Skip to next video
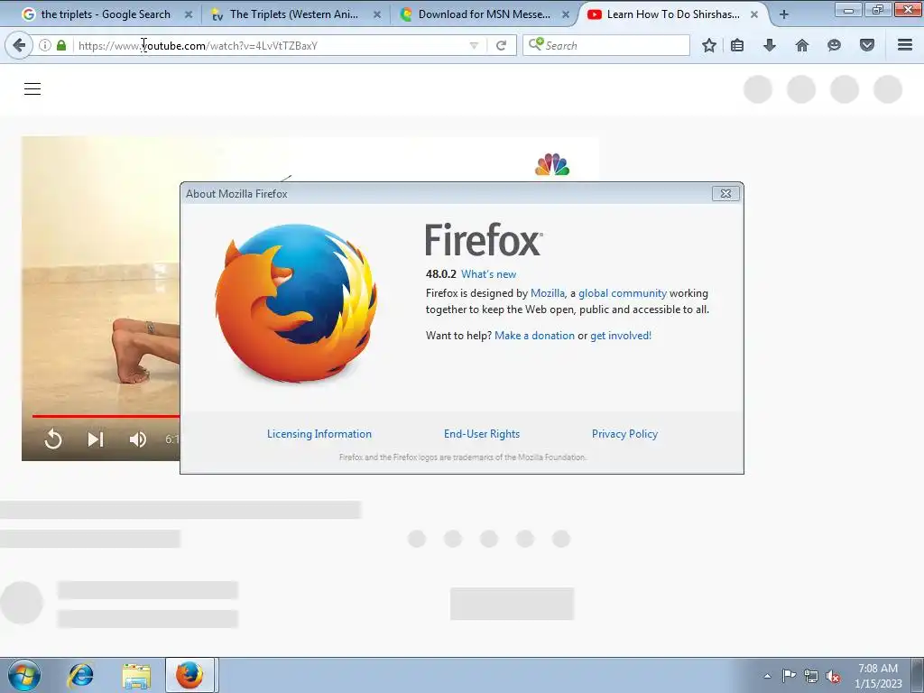924x693 pixels. pos(96,439)
